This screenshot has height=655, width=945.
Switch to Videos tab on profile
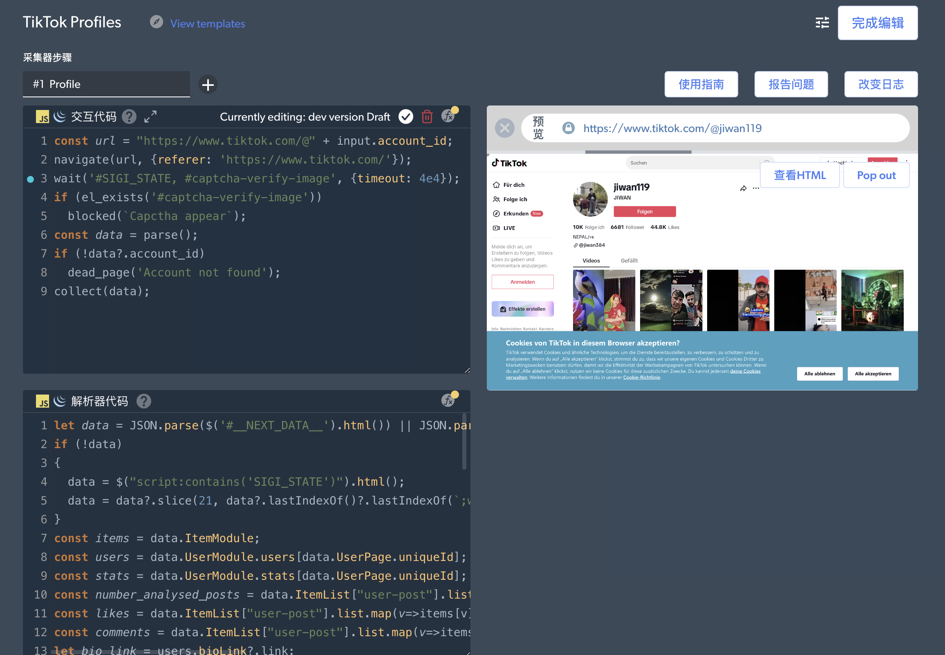591,260
